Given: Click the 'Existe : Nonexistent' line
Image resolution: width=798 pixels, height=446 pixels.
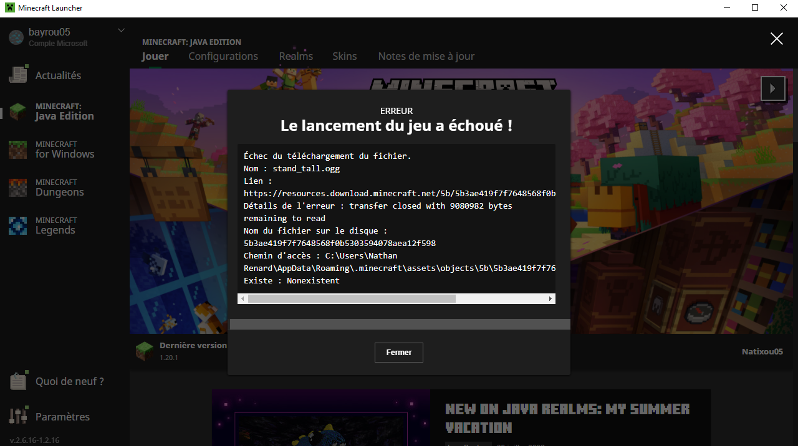Looking at the screenshot, I should coord(292,280).
